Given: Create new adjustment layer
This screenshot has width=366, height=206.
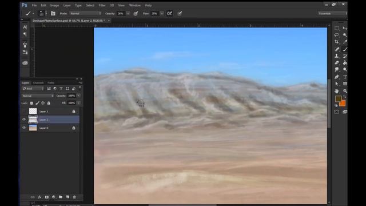Looking at the screenshot, I should tap(54, 197).
